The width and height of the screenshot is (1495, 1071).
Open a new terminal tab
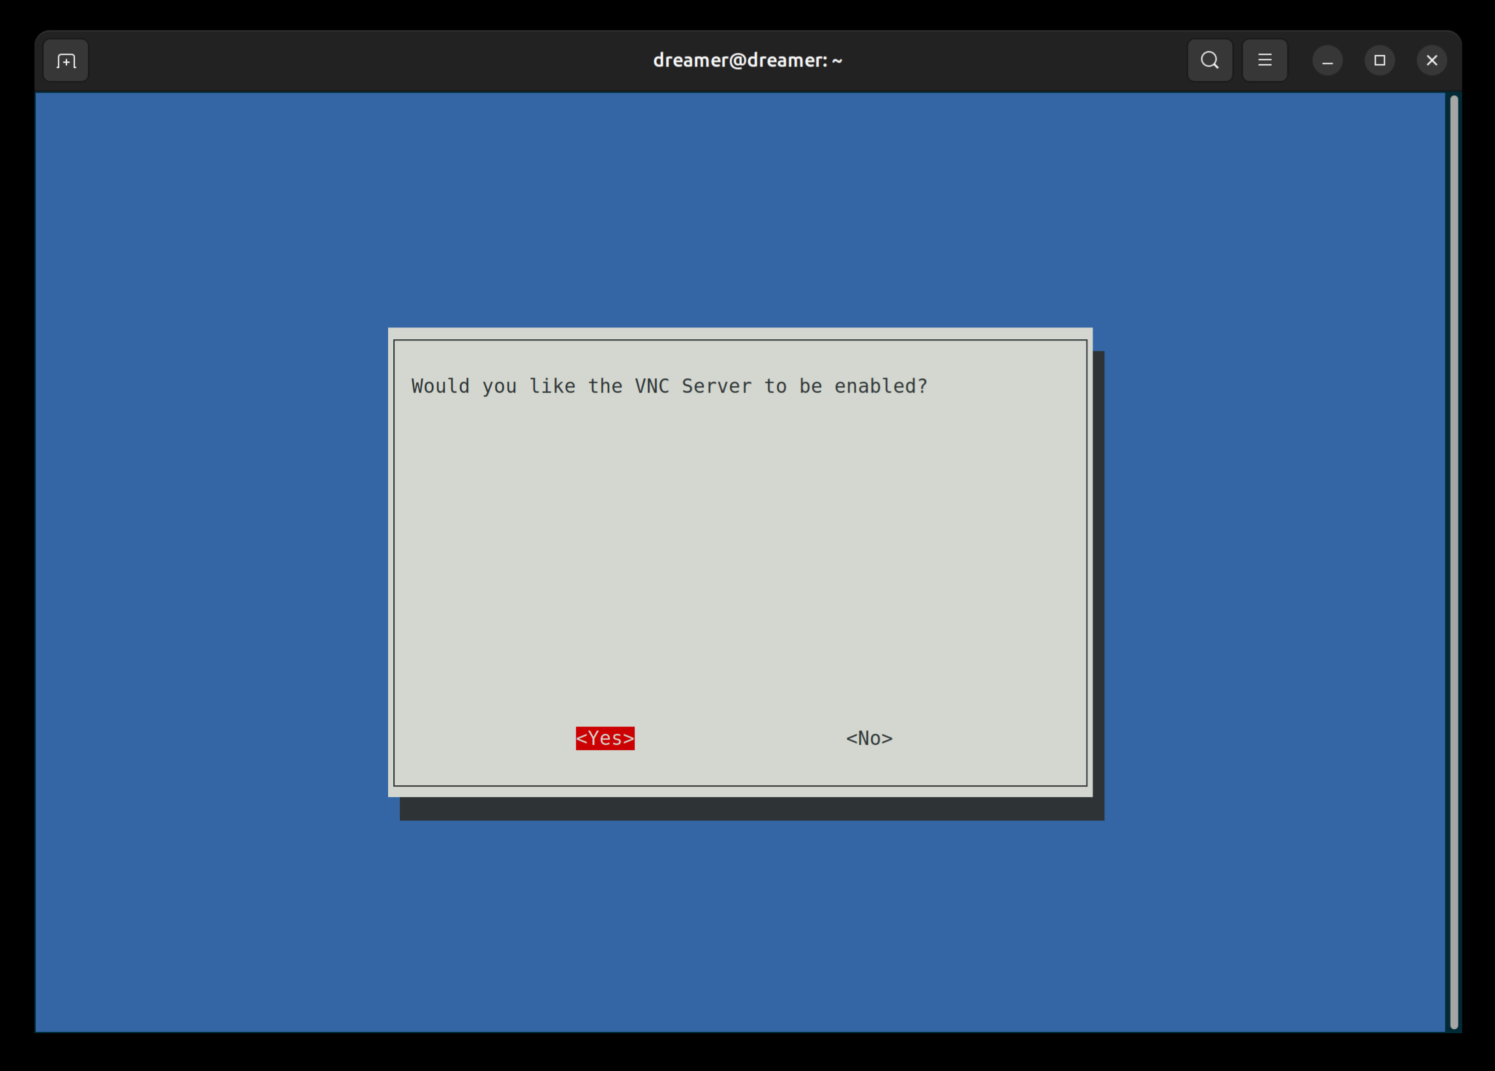click(x=65, y=61)
